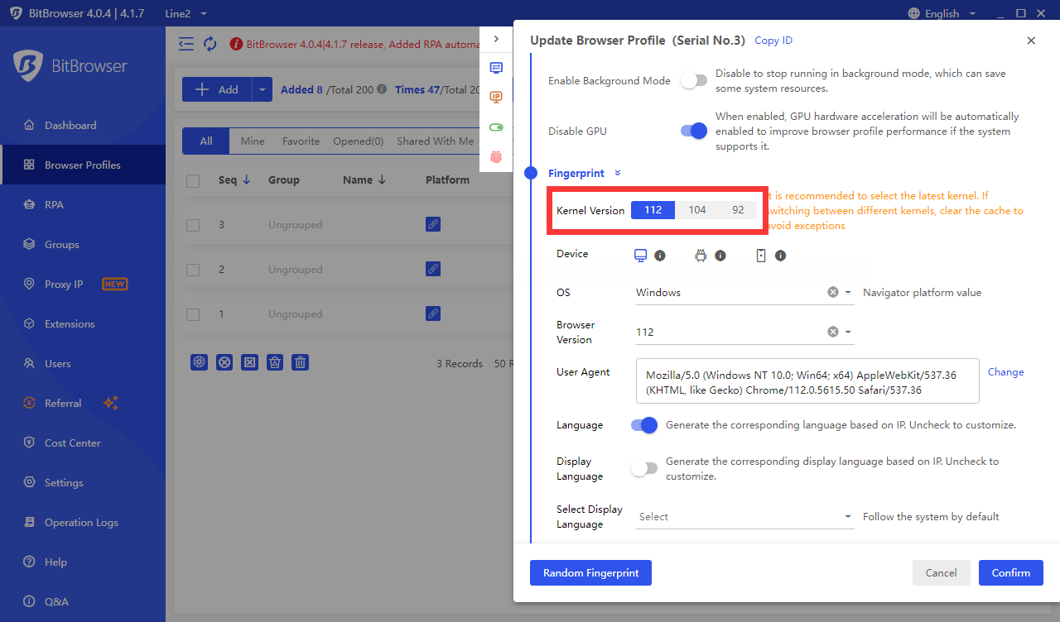Click info icon beside desktop device

[660, 256]
